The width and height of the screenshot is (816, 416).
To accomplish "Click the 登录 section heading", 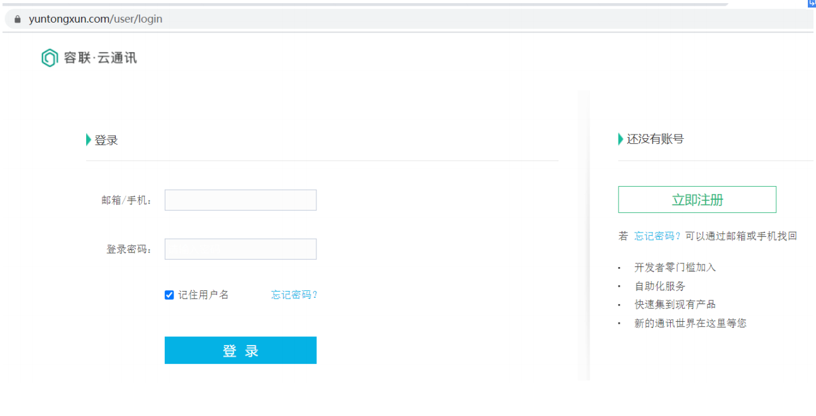I will 106,140.
